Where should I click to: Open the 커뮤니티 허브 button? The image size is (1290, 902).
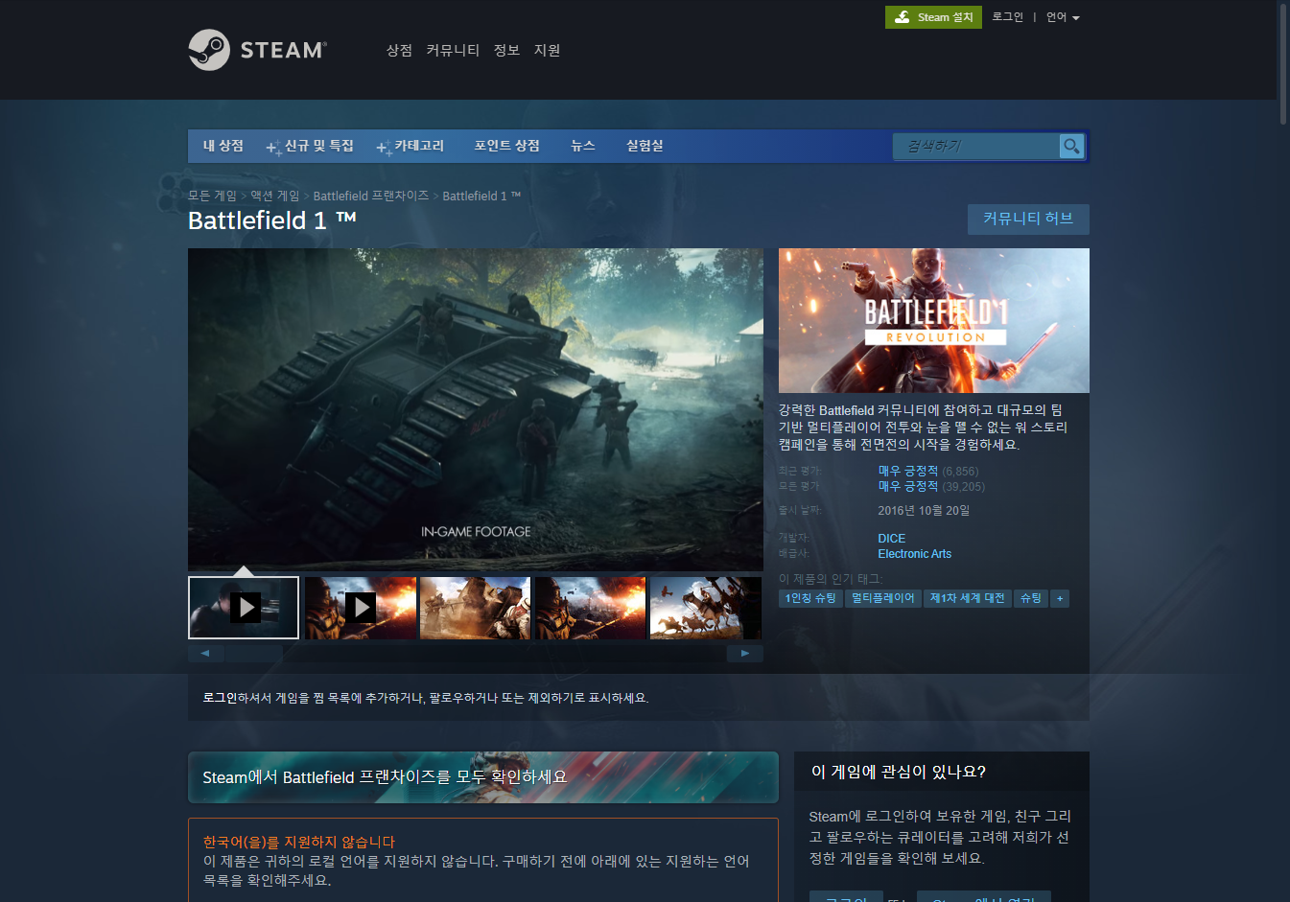(1028, 219)
